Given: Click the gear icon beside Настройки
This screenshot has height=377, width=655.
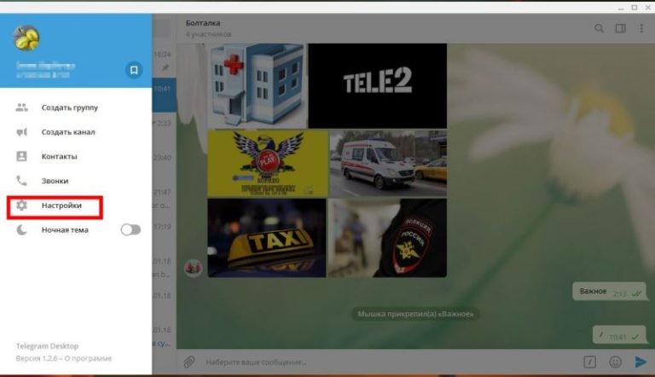Looking at the screenshot, I should pos(21,206).
